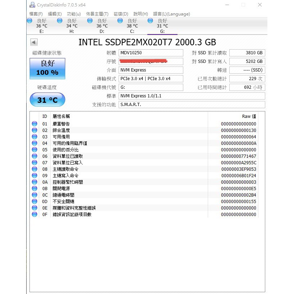
Task: Click the Raw 值 column header
Action: (x=249, y=116)
